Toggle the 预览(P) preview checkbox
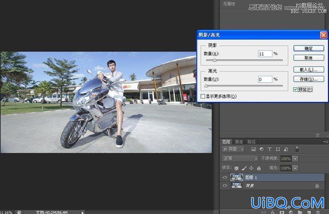Screen dimensions: 329x214 pos(295,90)
